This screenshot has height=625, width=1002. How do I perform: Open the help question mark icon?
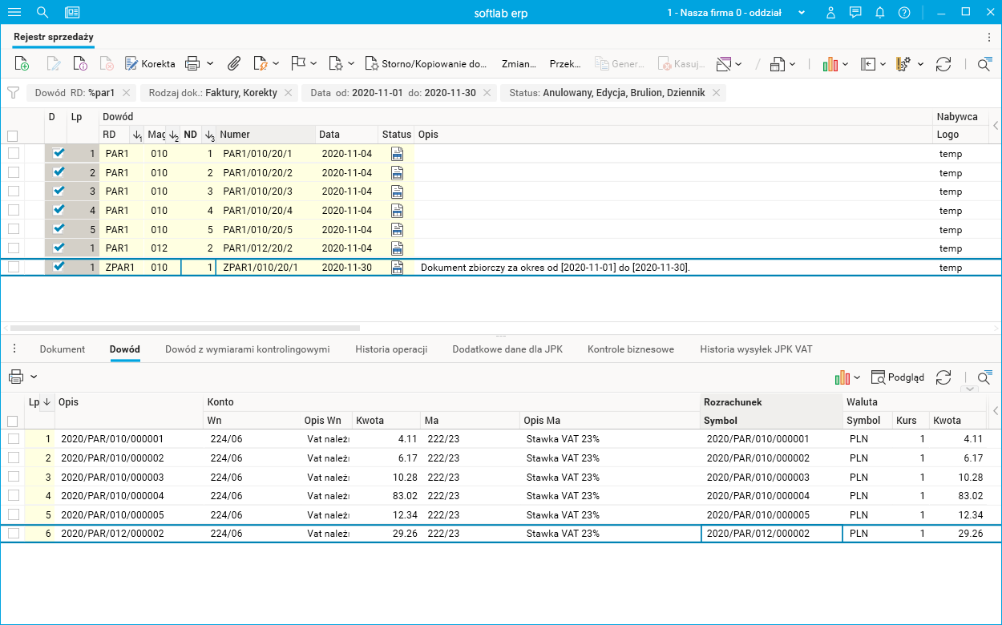(904, 13)
